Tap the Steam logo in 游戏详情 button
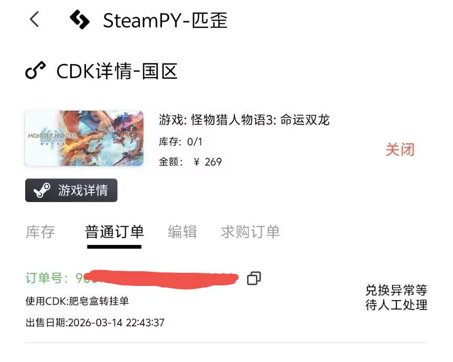This screenshot has height=362, width=453. click(42, 190)
